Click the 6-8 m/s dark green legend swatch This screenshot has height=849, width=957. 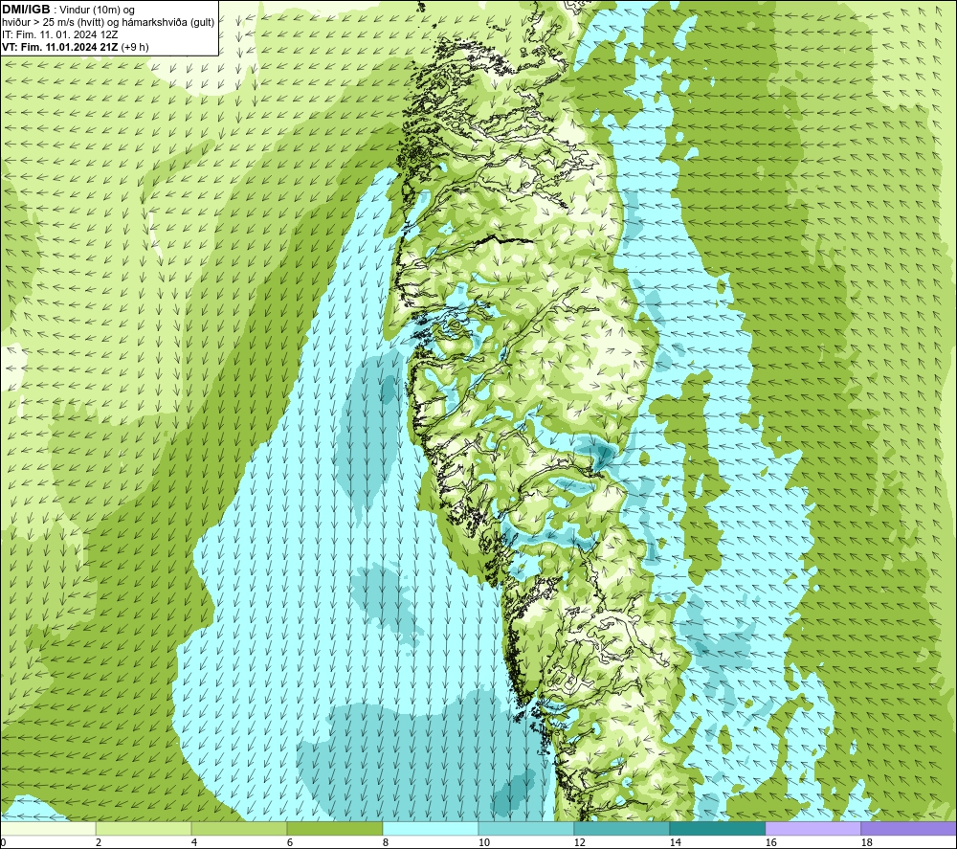pos(334,828)
